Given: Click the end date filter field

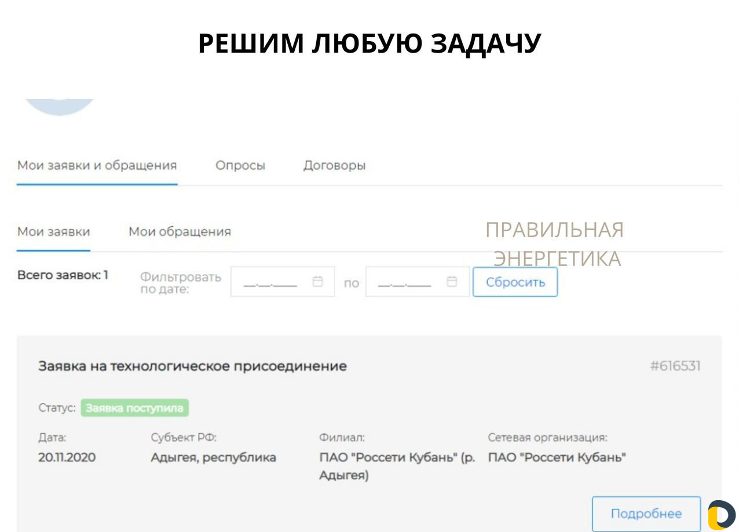Looking at the screenshot, I should [417, 282].
